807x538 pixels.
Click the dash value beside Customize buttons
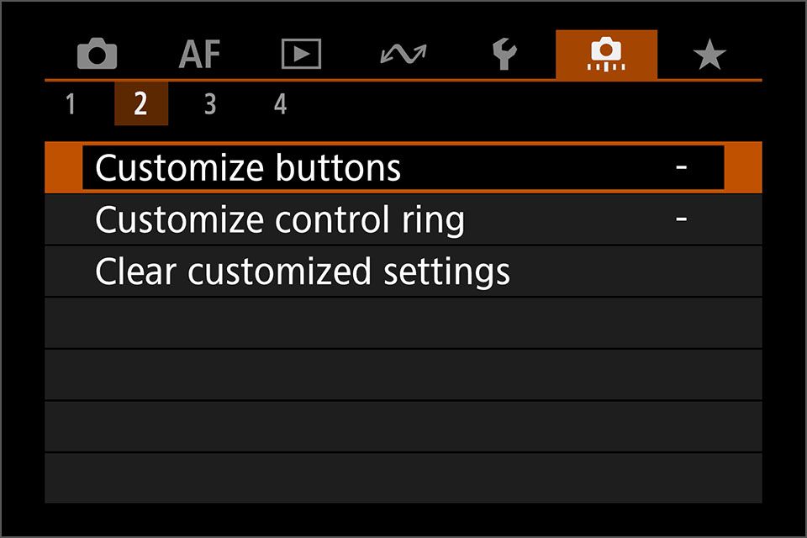[x=681, y=168]
